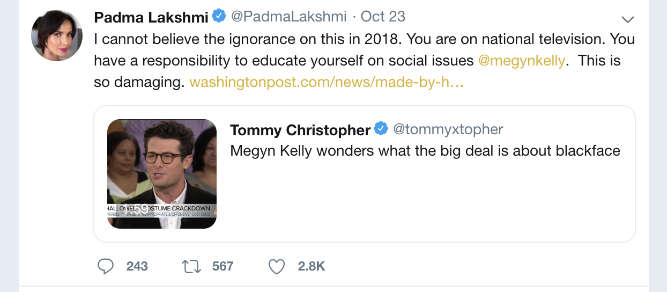Open Padma Lakshmi's profile picture
The height and width of the screenshot is (292, 667).
pos(57,35)
